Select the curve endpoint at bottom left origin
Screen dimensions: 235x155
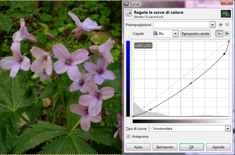[133, 116]
